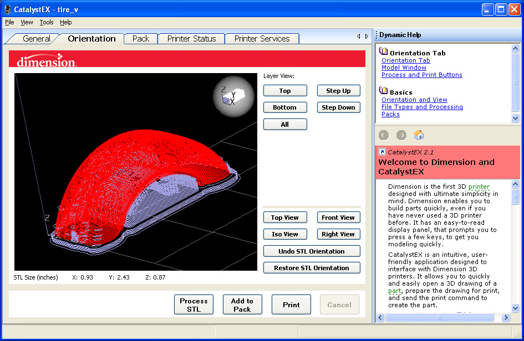Image resolution: width=524 pixels, height=341 pixels.
Task: Click the STL size Z: 0.87 value
Action: click(155, 277)
